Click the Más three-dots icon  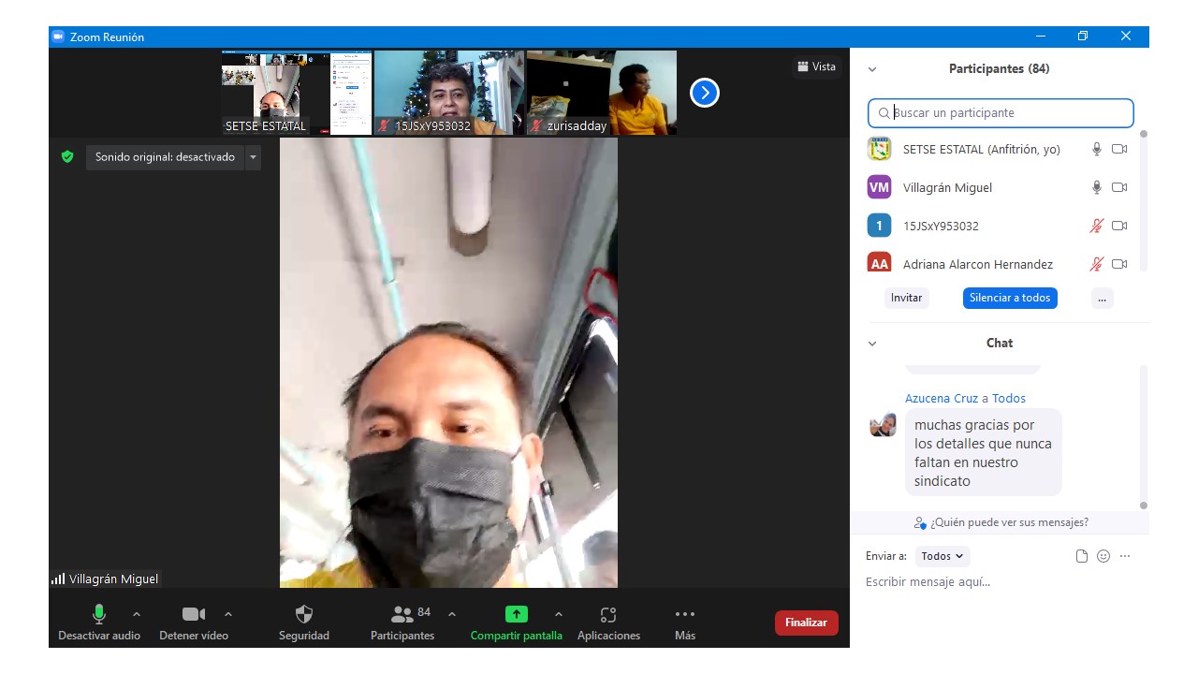coord(685,615)
